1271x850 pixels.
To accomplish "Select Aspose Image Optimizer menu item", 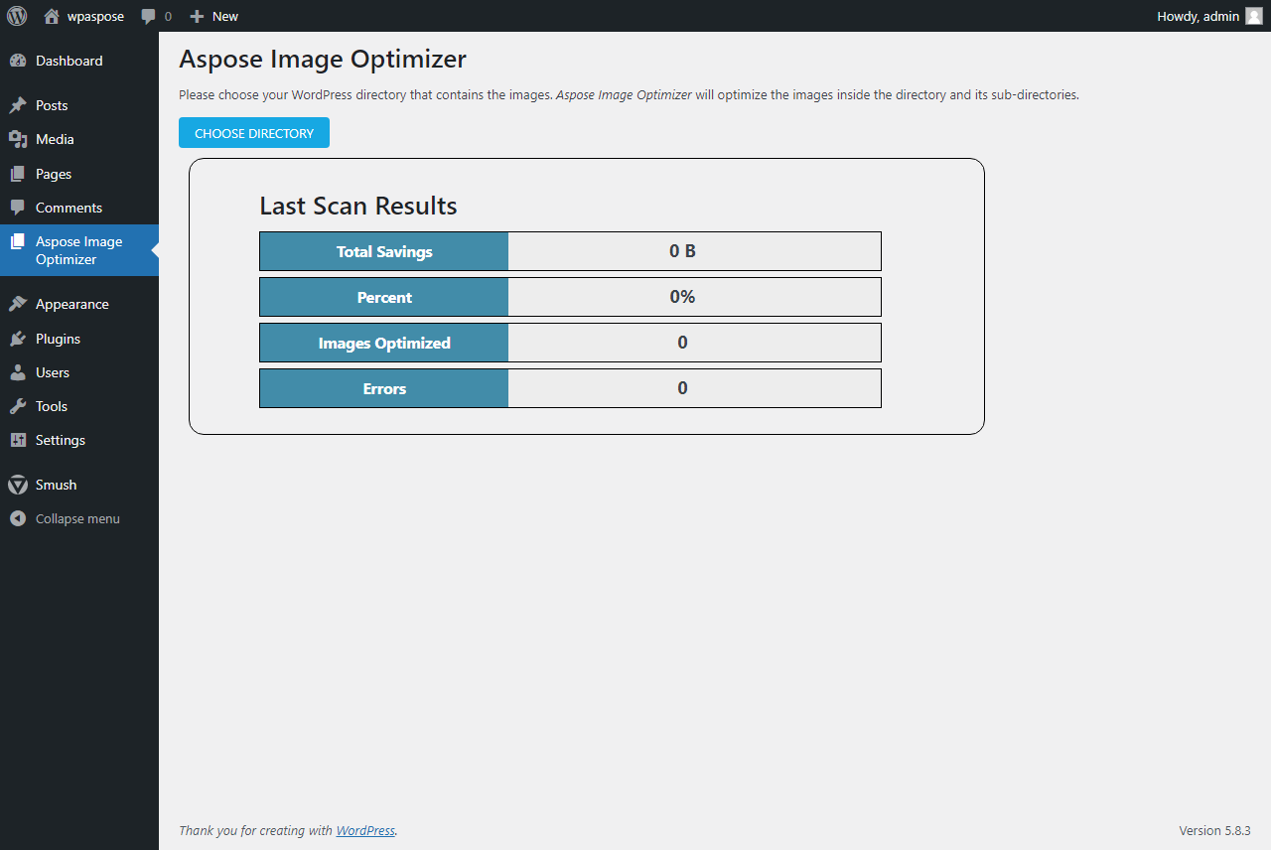I will tap(79, 250).
